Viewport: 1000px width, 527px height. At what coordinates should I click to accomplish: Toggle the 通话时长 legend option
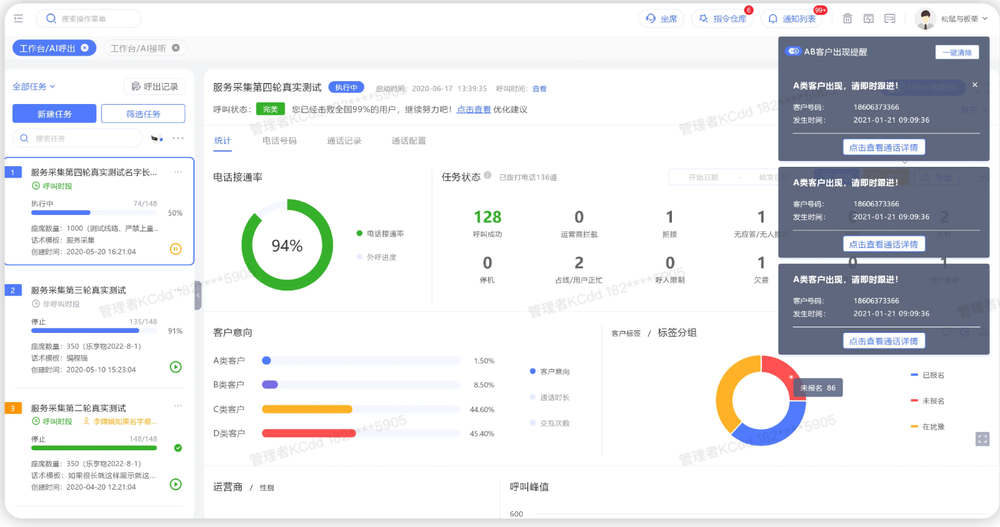point(549,398)
